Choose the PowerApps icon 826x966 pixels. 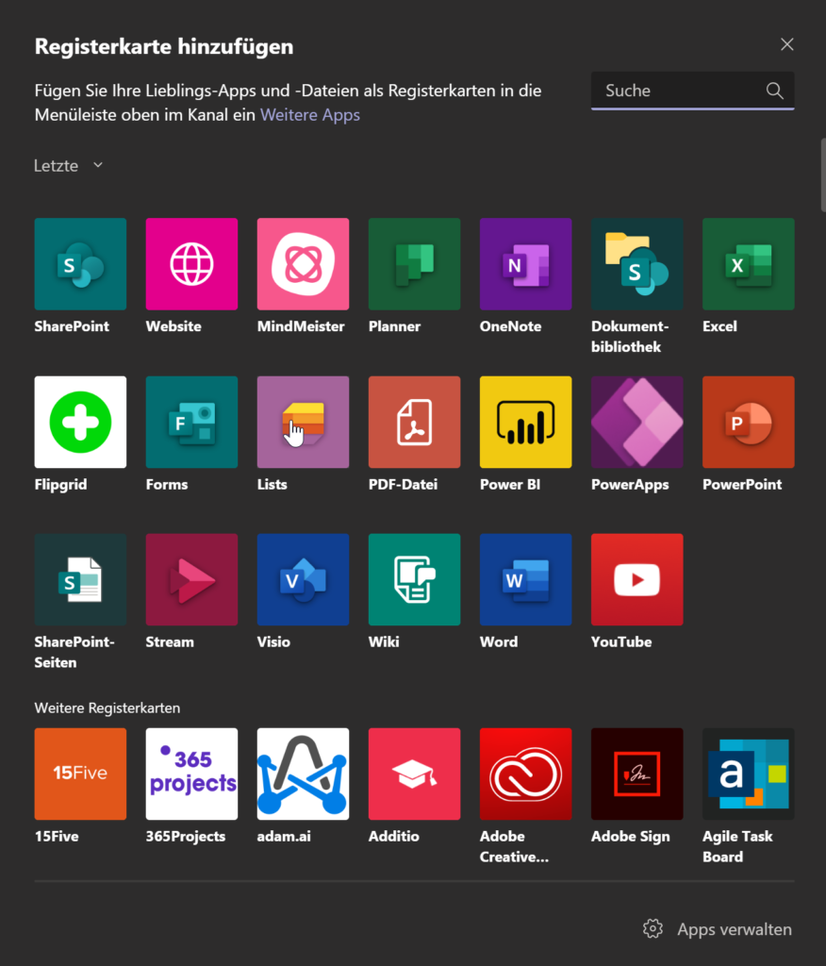(636, 422)
